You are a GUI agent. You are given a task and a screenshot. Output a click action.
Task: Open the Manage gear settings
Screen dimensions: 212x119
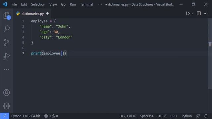pos(7,106)
